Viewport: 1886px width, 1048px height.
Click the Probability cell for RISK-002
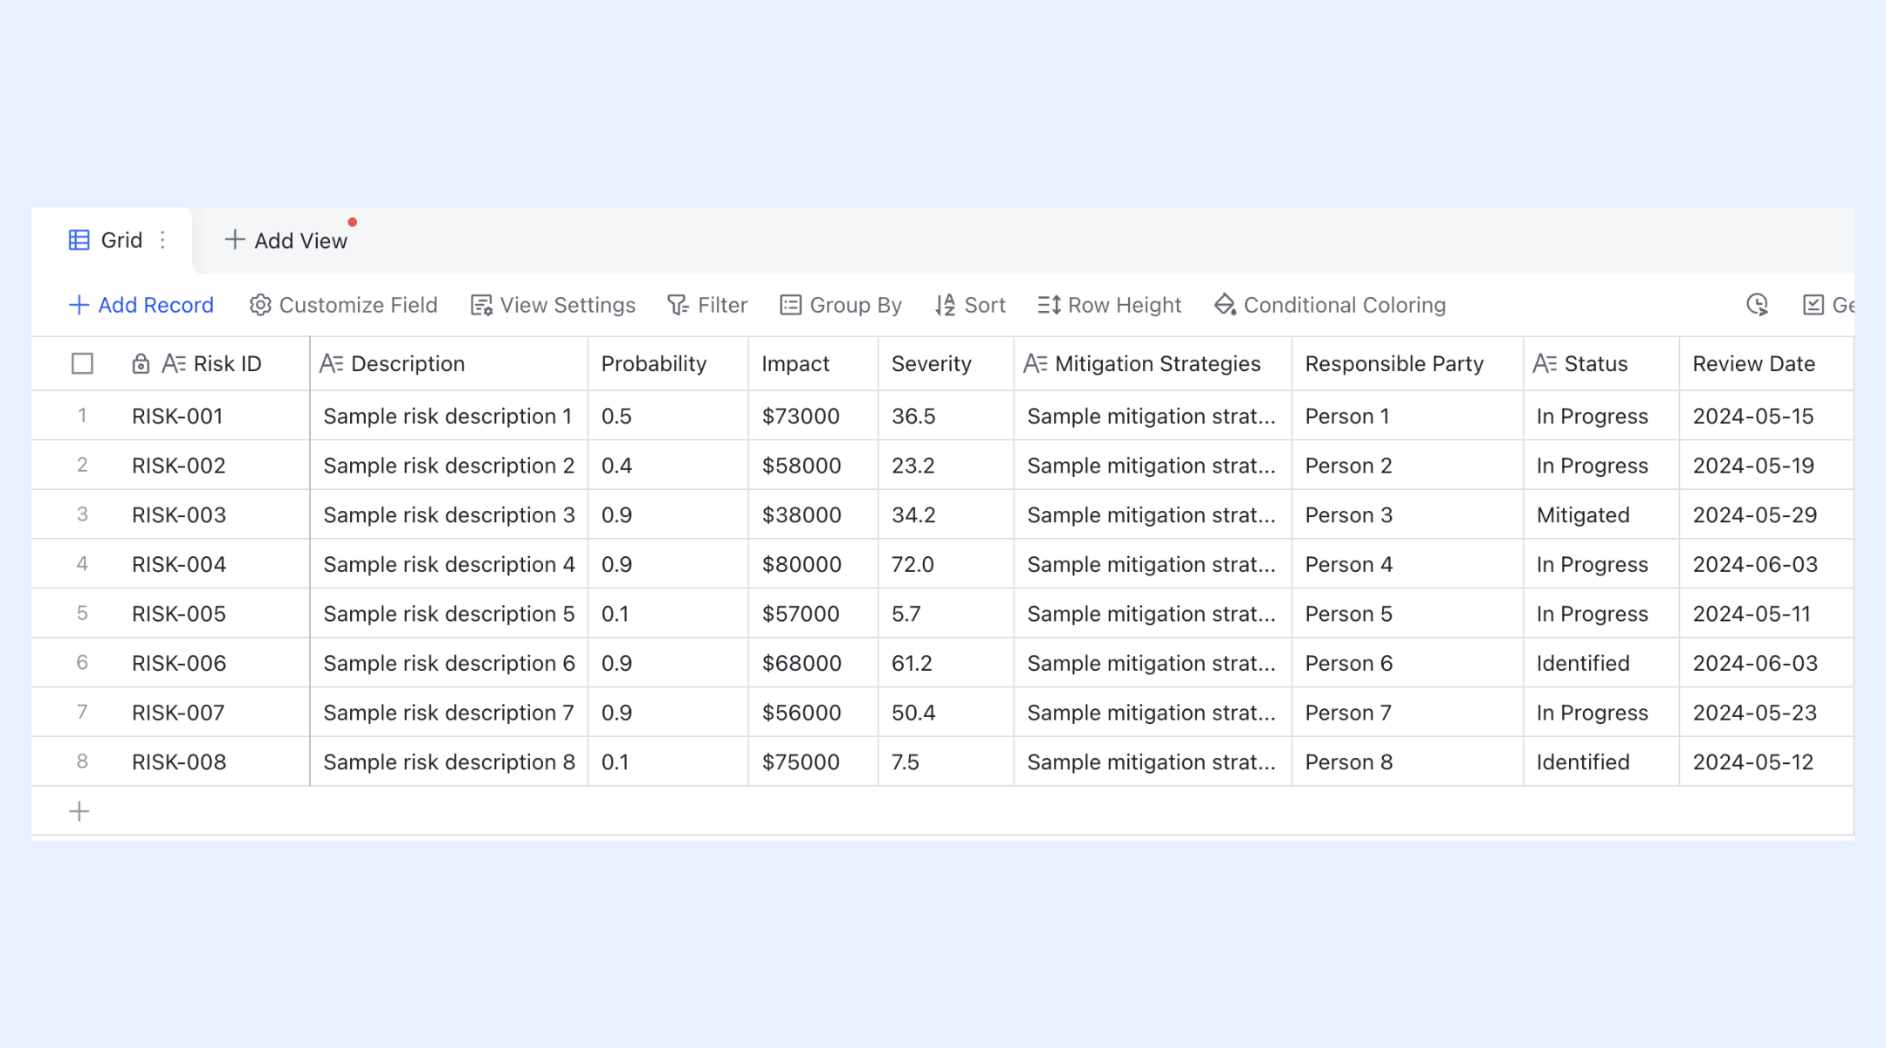pos(668,465)
